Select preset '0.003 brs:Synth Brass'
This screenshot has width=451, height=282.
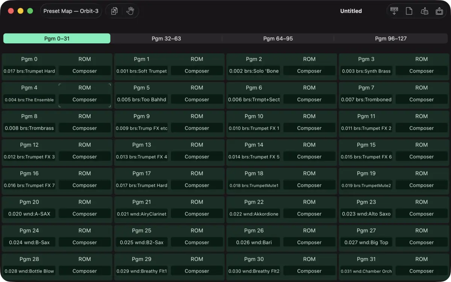tap(366, 71)
